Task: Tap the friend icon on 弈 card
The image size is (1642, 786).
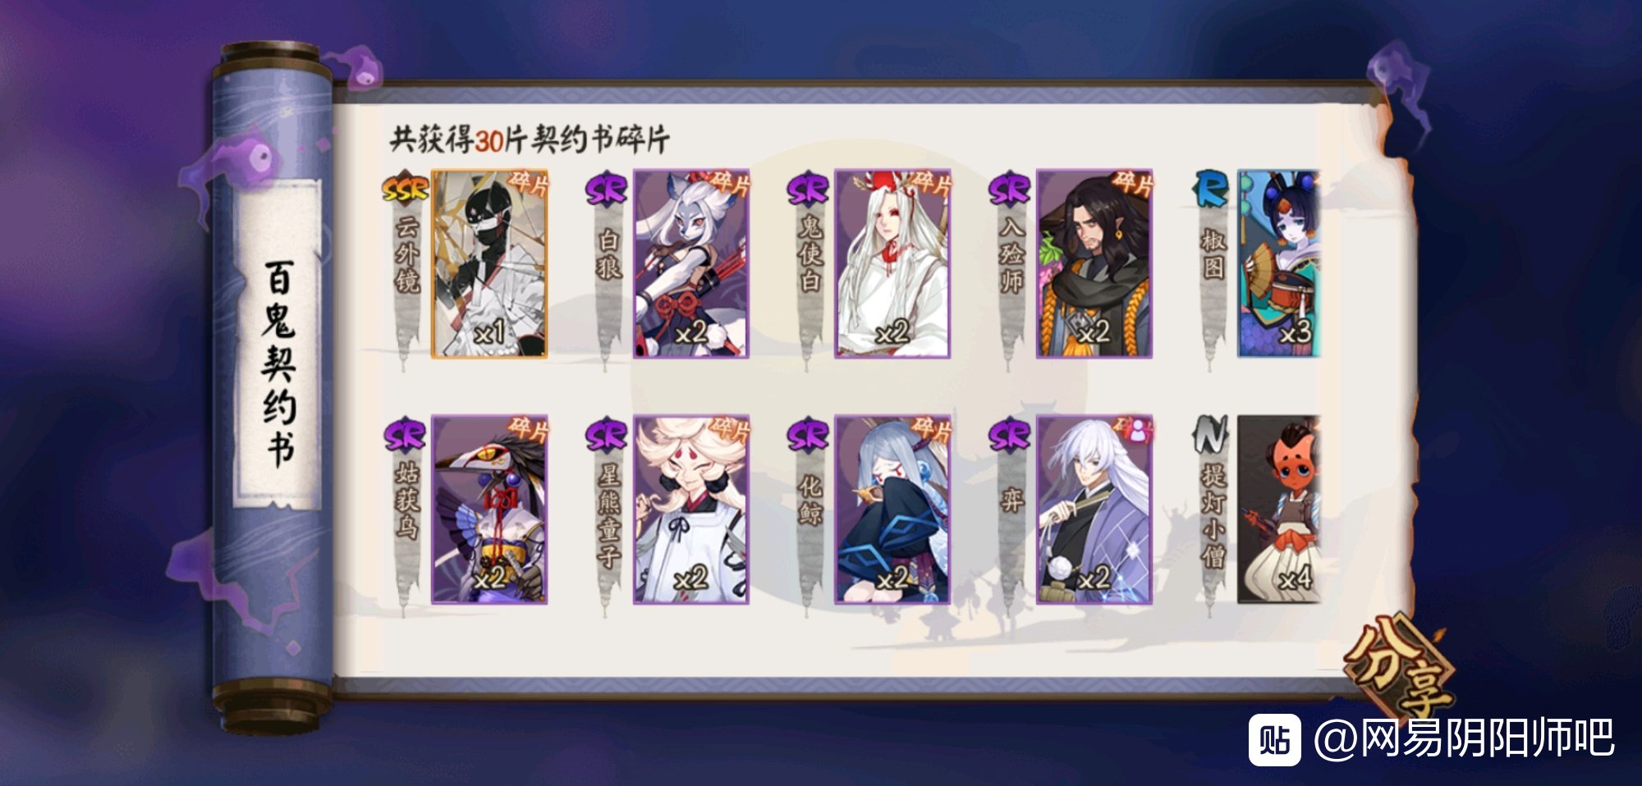Action: coord(1140,429)
